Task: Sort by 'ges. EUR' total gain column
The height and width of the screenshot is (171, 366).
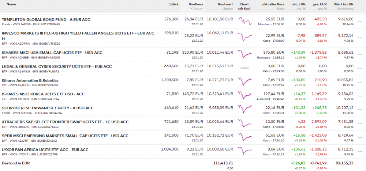Action: [319, 4]
